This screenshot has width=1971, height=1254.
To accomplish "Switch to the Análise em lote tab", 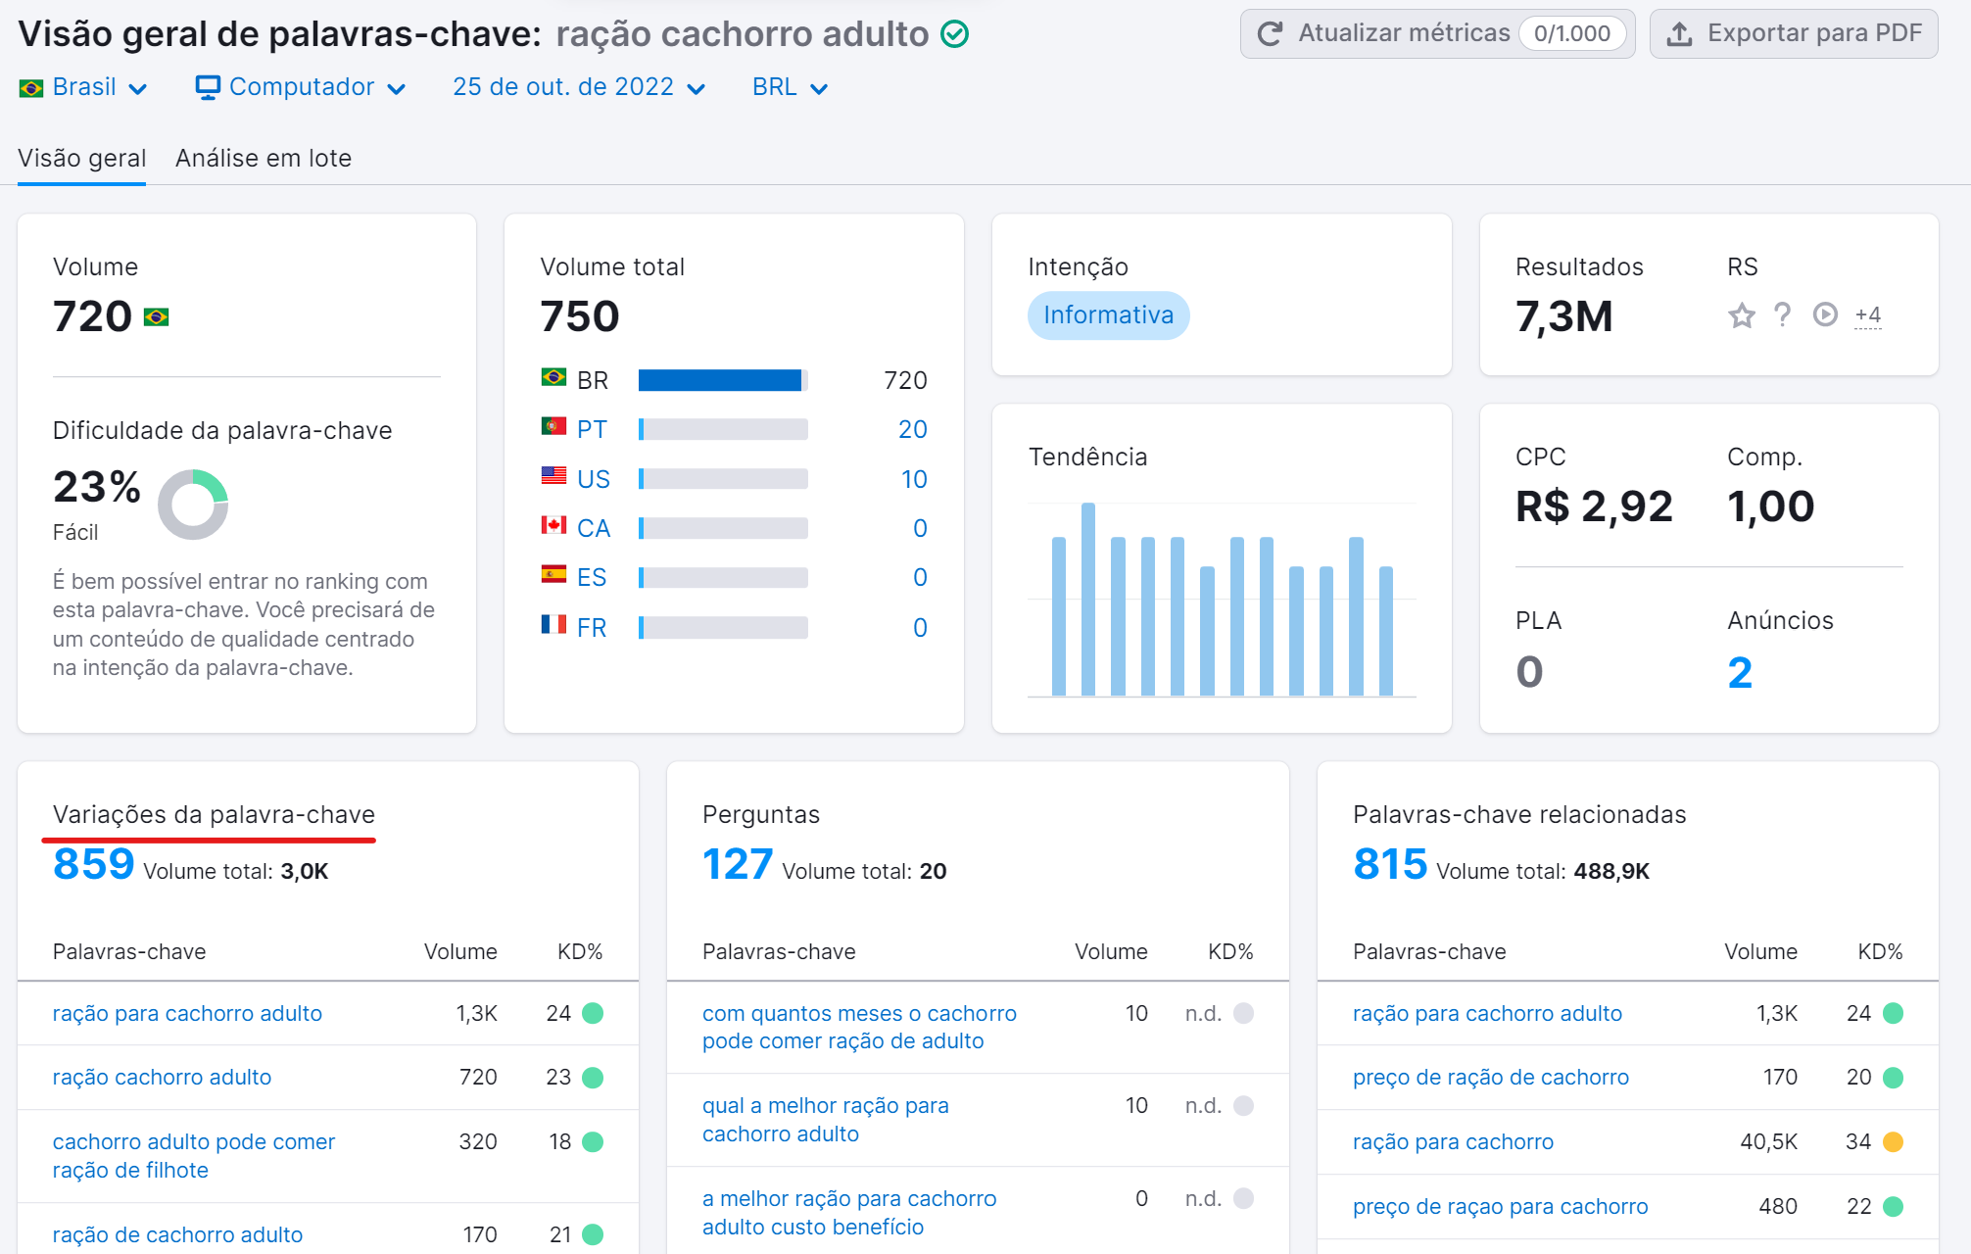I will click(263, 158).
